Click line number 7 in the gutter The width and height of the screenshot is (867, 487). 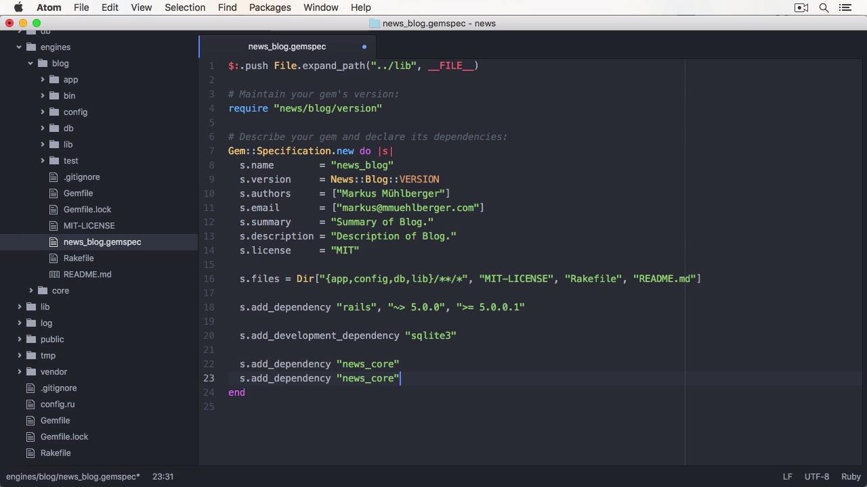tap(211, 151)
